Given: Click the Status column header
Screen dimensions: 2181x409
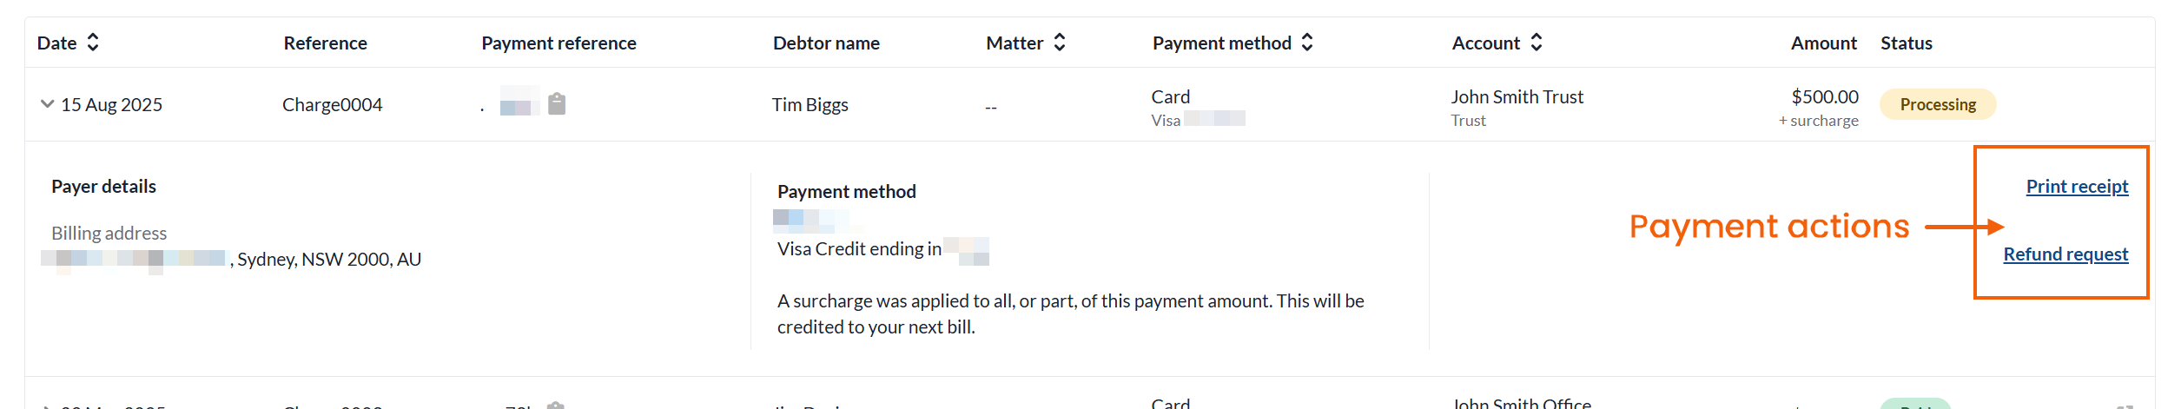Looking at the screenshot, I should pos(1906,43).
